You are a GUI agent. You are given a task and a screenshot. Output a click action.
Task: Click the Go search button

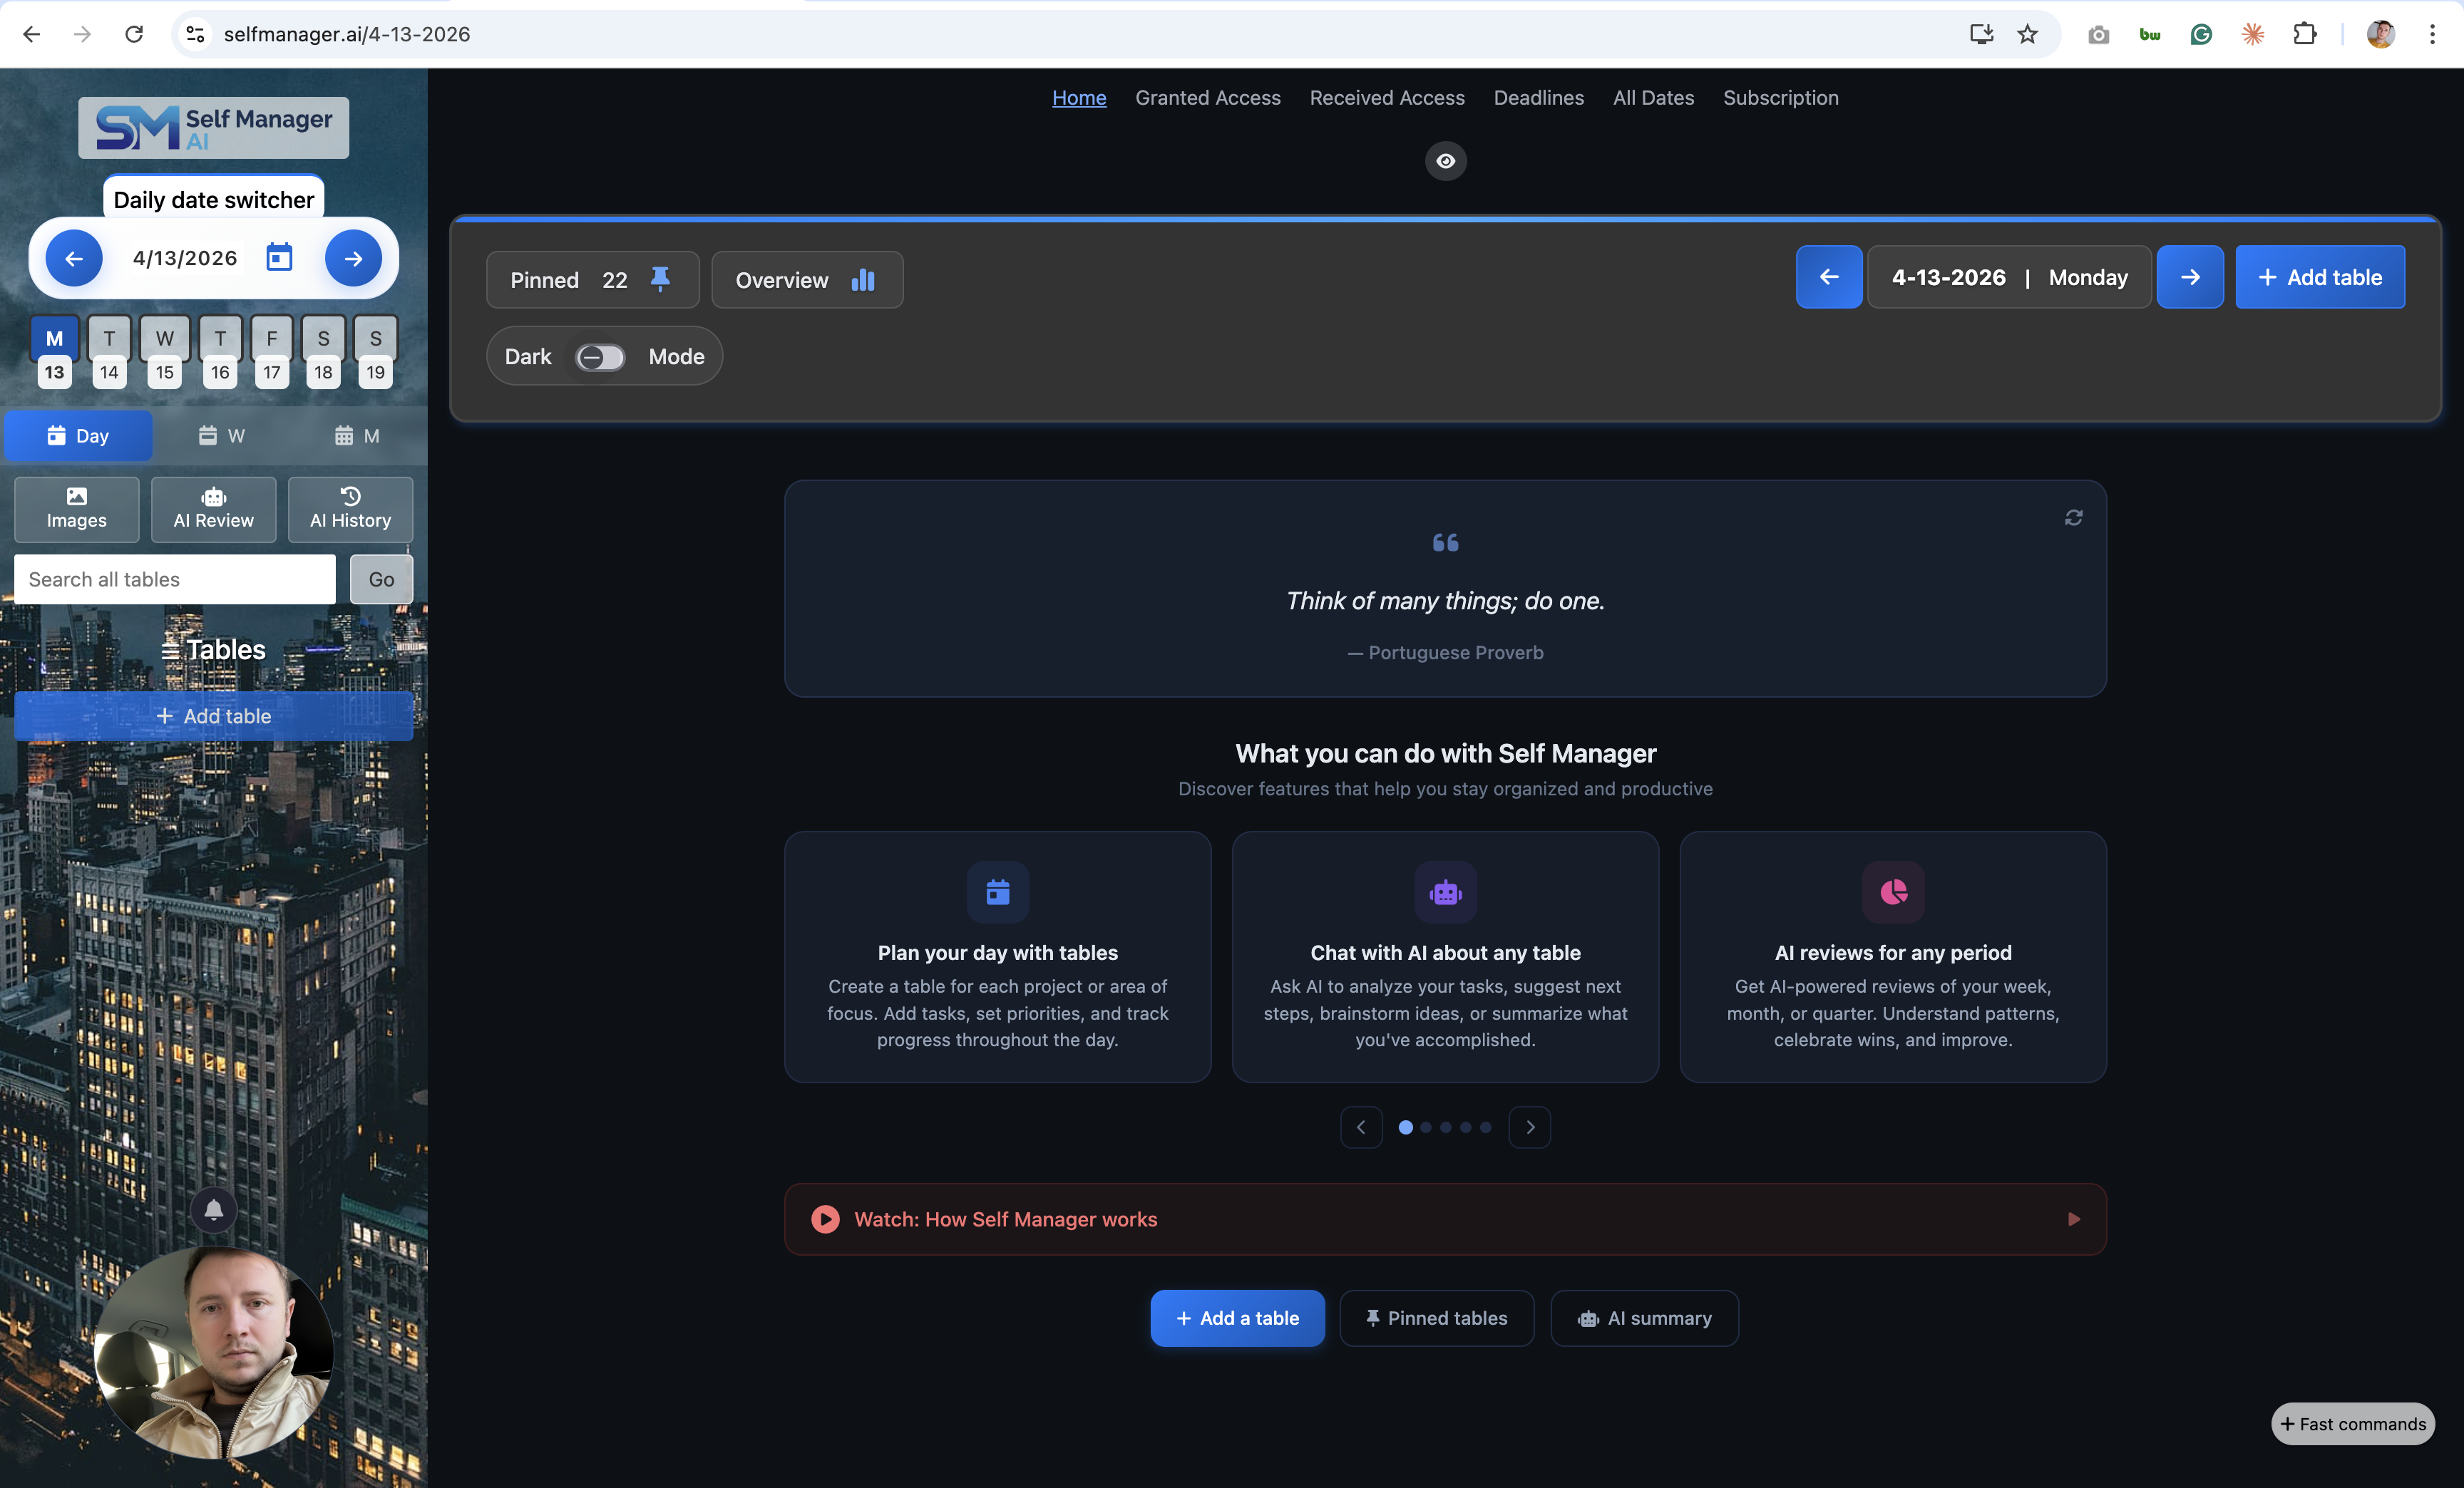381,579
